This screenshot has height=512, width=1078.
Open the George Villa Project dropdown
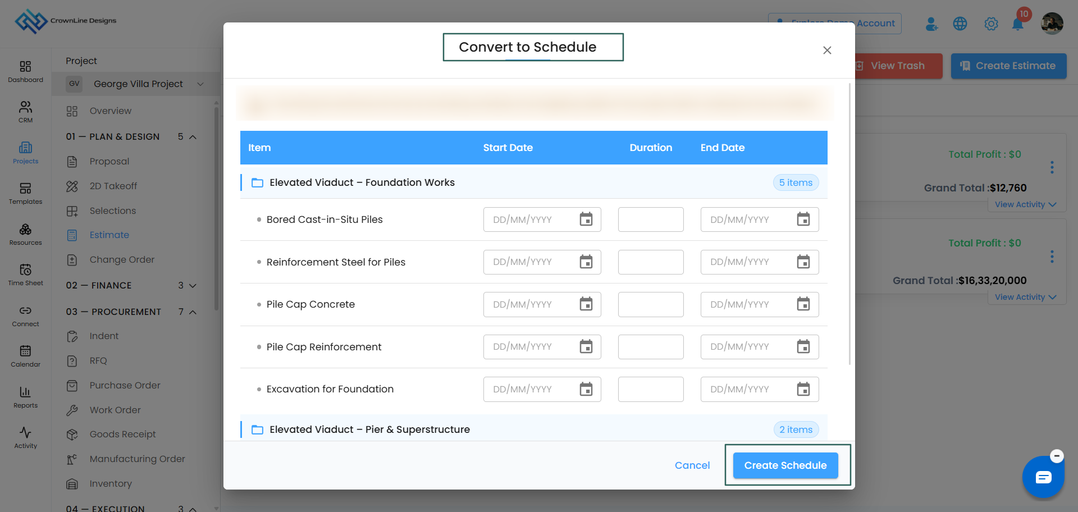[x=135, y=84]
